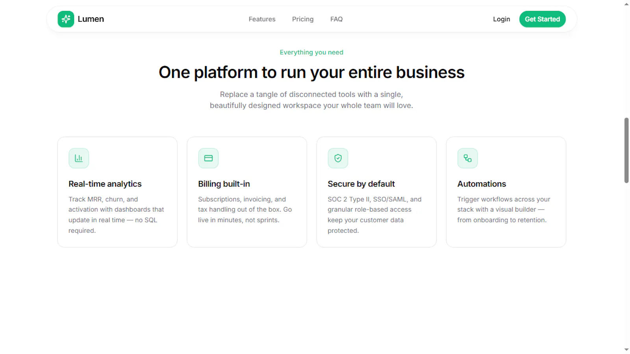Viewport: 630px width, 354px height.
Task: Click the Secure by default shield icon
Action: [338, 158]
